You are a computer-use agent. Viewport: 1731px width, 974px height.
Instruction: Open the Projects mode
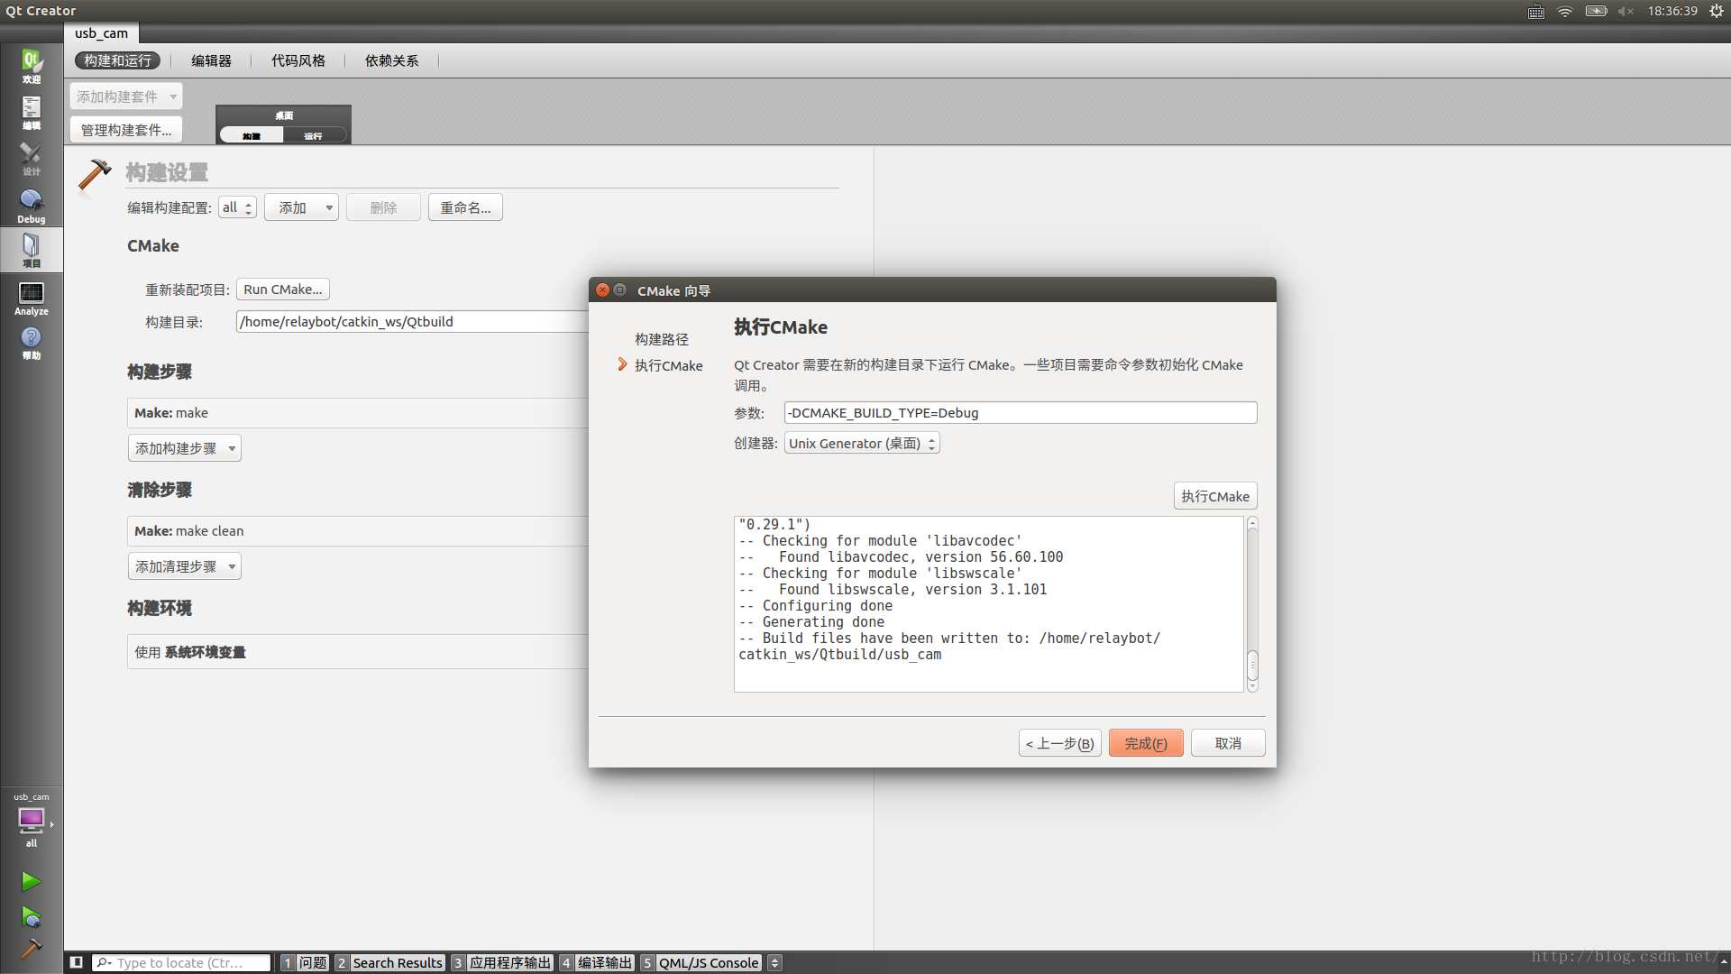tap(32, 250)
